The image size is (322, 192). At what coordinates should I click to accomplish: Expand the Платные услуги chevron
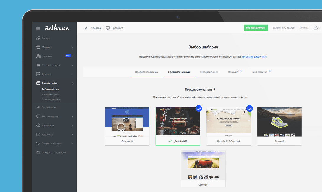click(x=72, y=65)
